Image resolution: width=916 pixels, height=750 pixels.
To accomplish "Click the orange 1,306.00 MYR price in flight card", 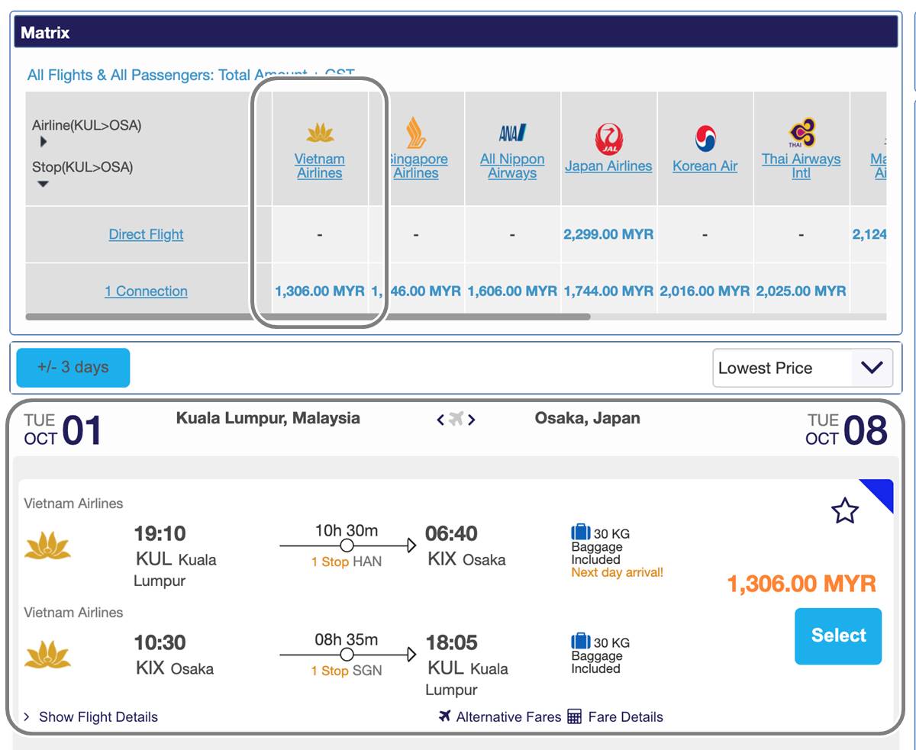I will (x=801, y=584).
